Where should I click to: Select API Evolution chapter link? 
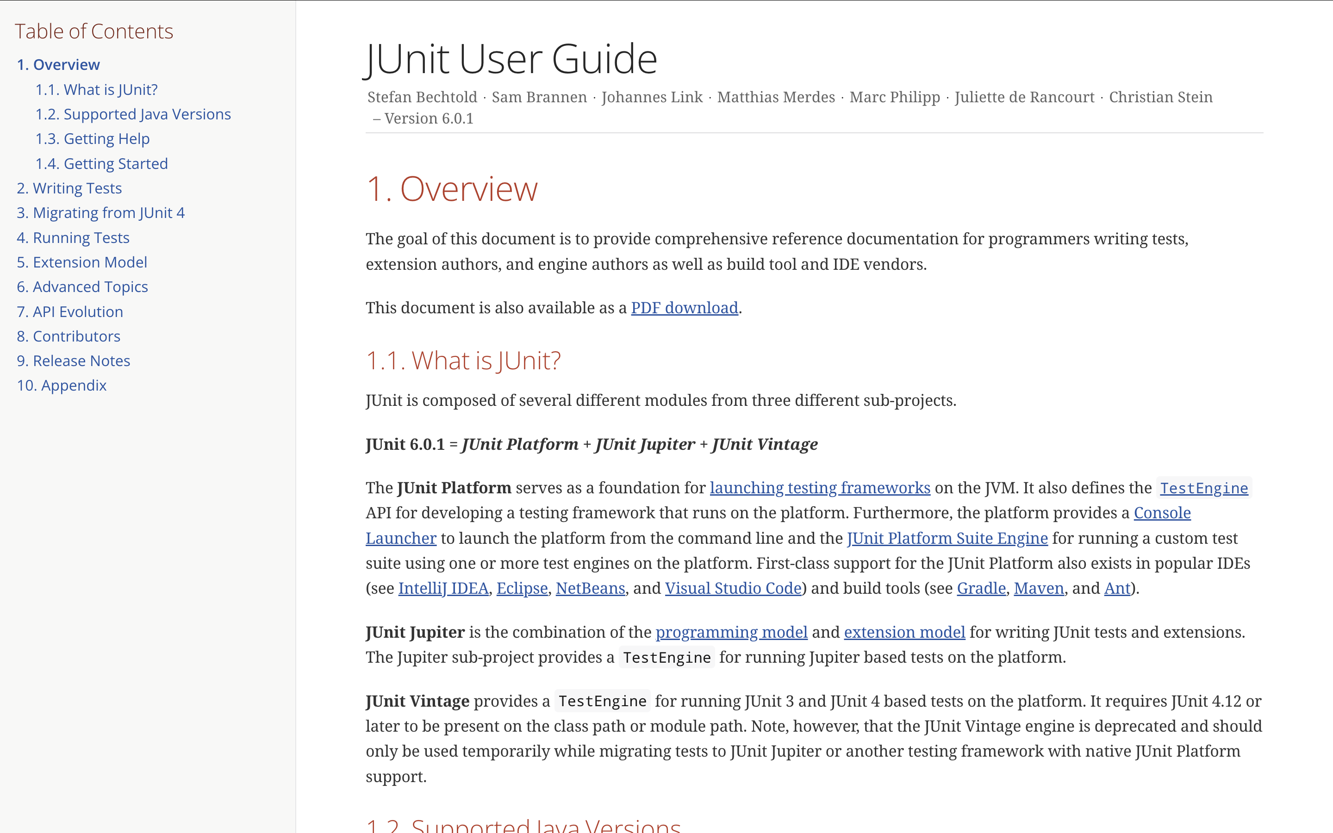point(69,311)
